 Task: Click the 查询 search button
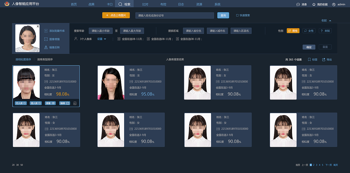pos(223,15)
